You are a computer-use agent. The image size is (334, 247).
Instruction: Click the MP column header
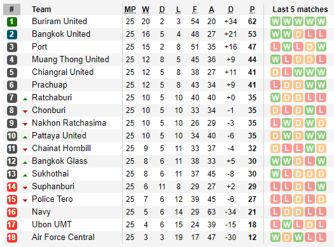coord(130,10)
